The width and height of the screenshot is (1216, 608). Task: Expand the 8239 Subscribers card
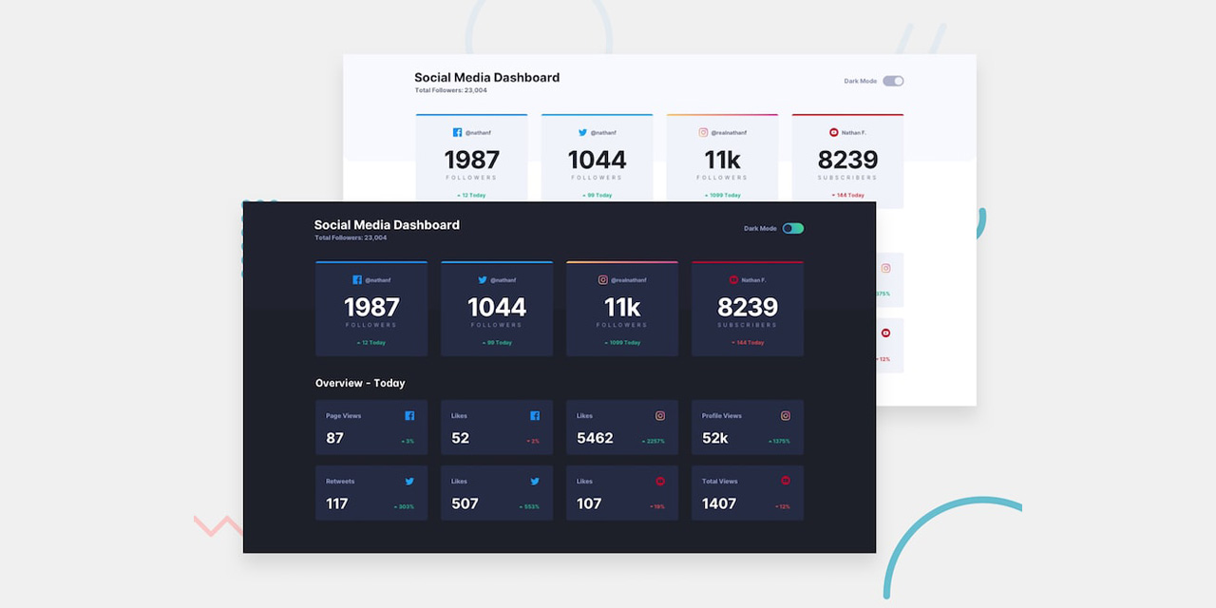click(x=748, y=308)
